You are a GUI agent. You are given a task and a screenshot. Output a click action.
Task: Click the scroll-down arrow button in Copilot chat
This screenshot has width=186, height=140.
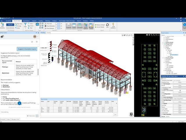pos(19,103)
